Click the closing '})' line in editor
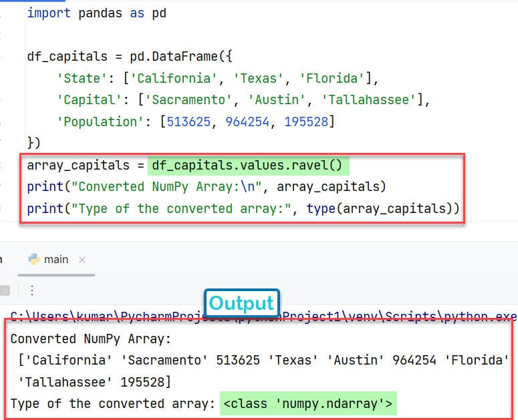Viewport: 518px width, 420px height. tap(33, 143)
